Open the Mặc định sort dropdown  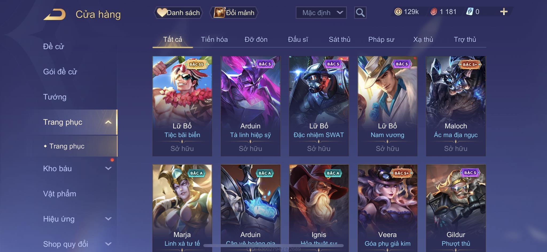point(321,13)
